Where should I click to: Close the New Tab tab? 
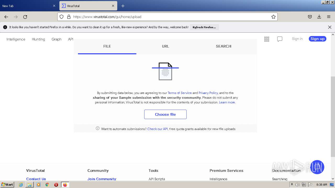(x=54, y=6)
